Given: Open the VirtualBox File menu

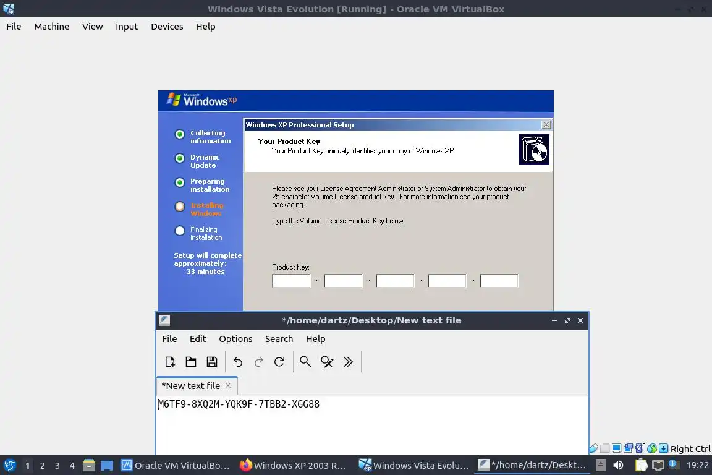Looking at the screenshot, I should (14, 27).
